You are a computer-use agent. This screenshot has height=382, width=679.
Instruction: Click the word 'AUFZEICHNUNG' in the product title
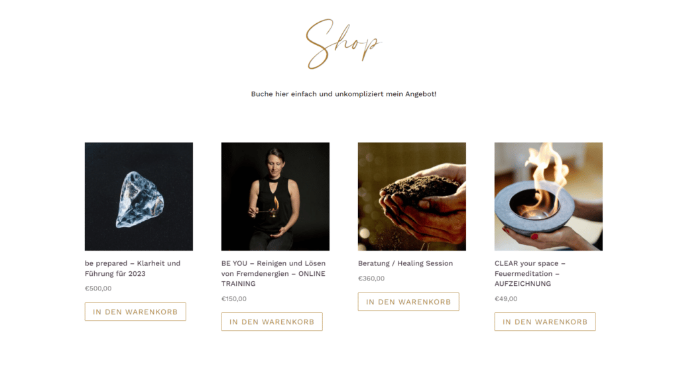point(523,284)
